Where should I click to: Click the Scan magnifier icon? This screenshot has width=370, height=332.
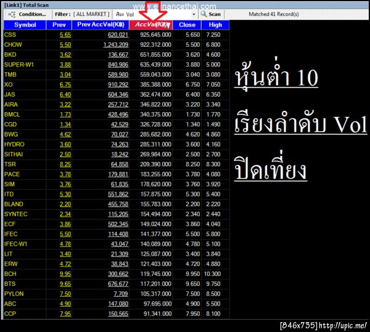click(x=203, y=14)
